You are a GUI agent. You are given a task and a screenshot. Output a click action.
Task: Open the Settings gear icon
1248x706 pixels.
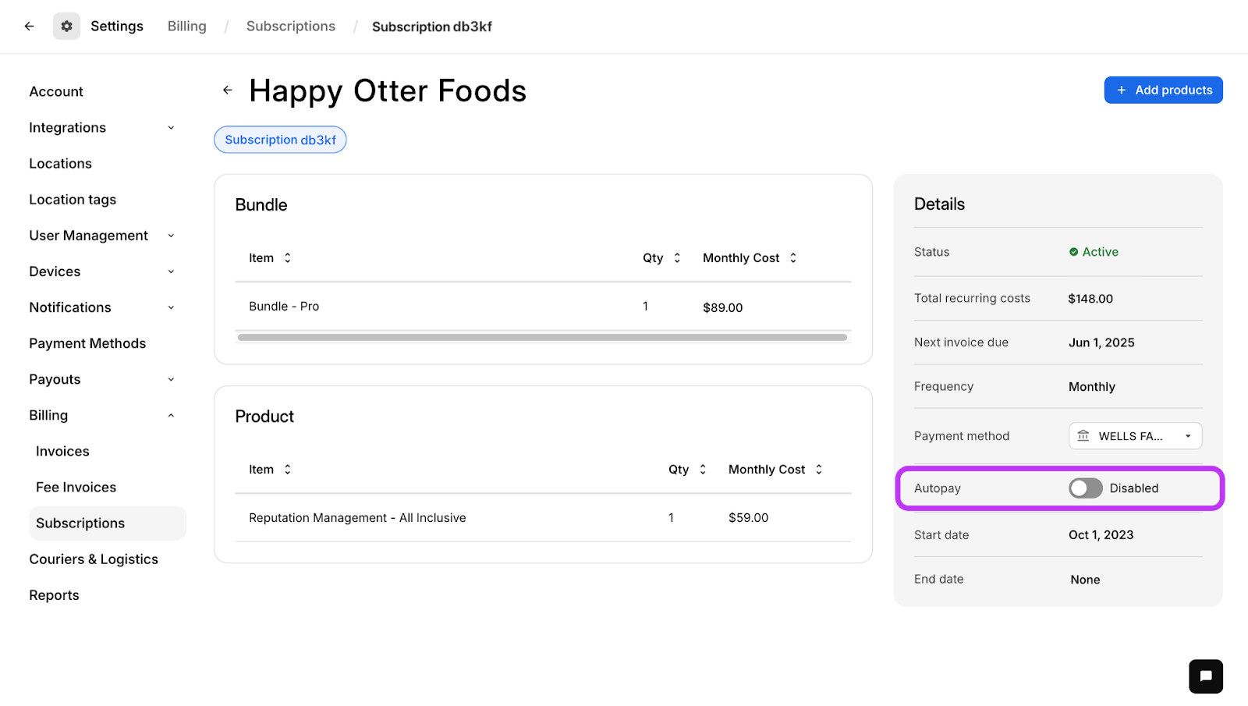click(66, 26)
